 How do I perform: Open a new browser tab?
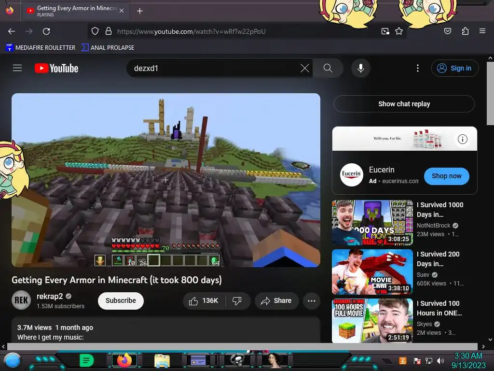coord(139,11)
